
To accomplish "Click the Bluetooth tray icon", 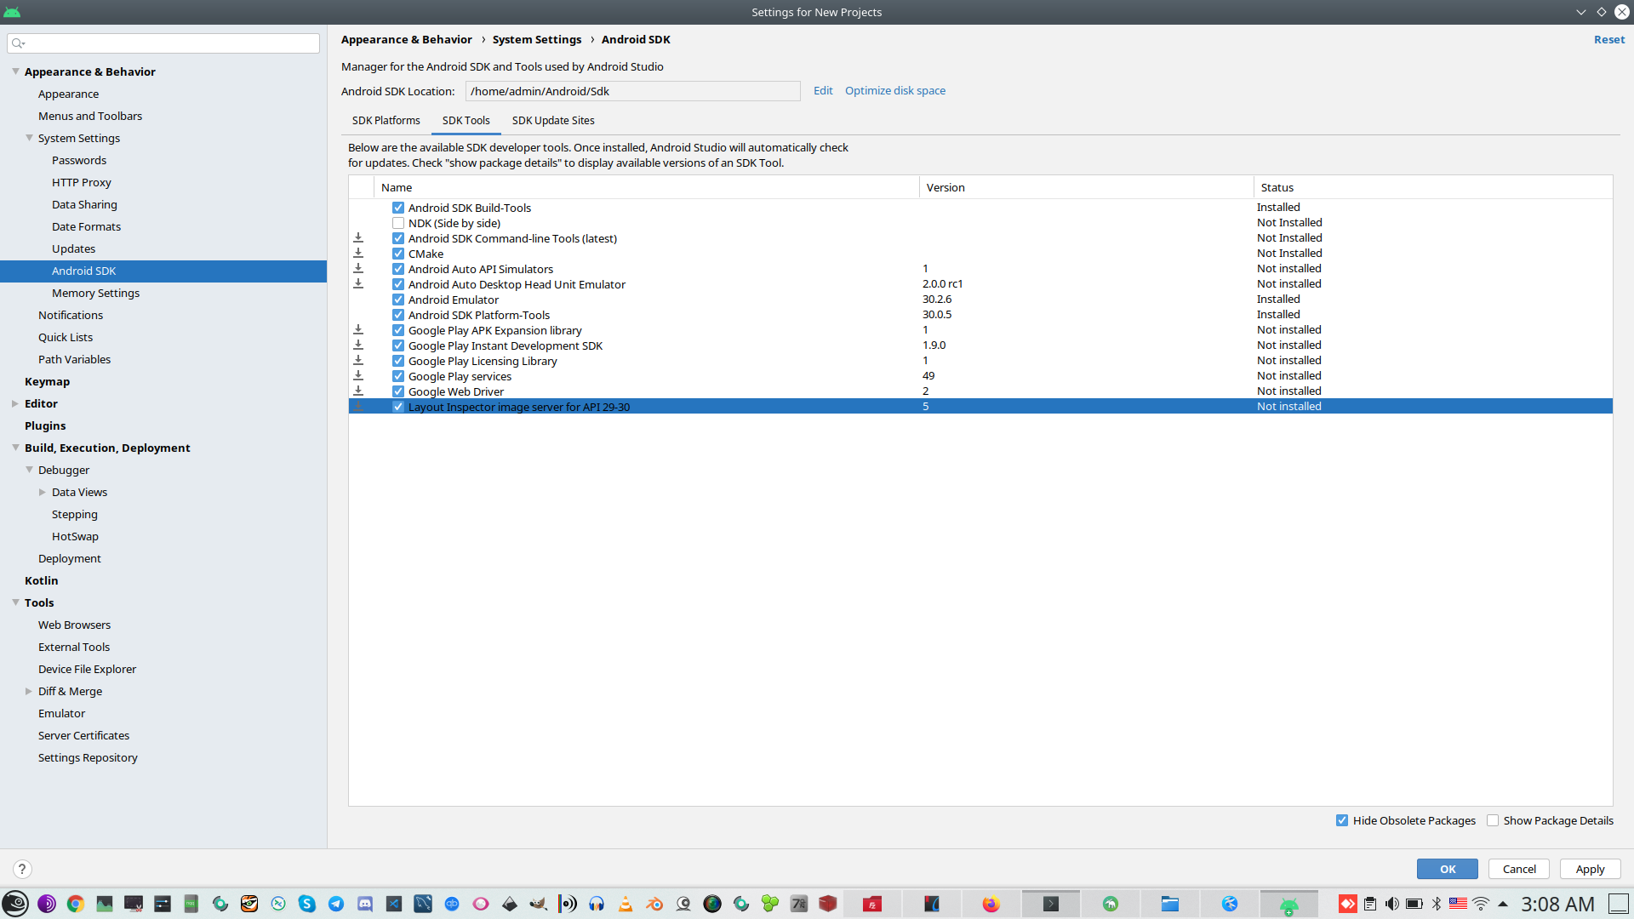I will [x=1437, y=904].
